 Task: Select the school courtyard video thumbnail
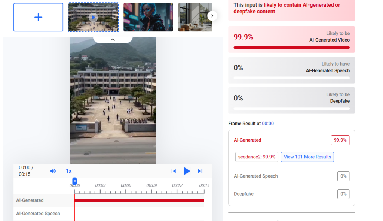click(x=93, y=17)
